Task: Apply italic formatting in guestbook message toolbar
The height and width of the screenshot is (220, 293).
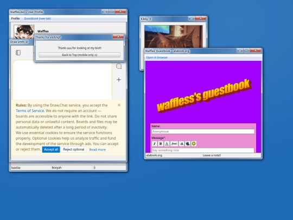Action: [x=154, y=143]
